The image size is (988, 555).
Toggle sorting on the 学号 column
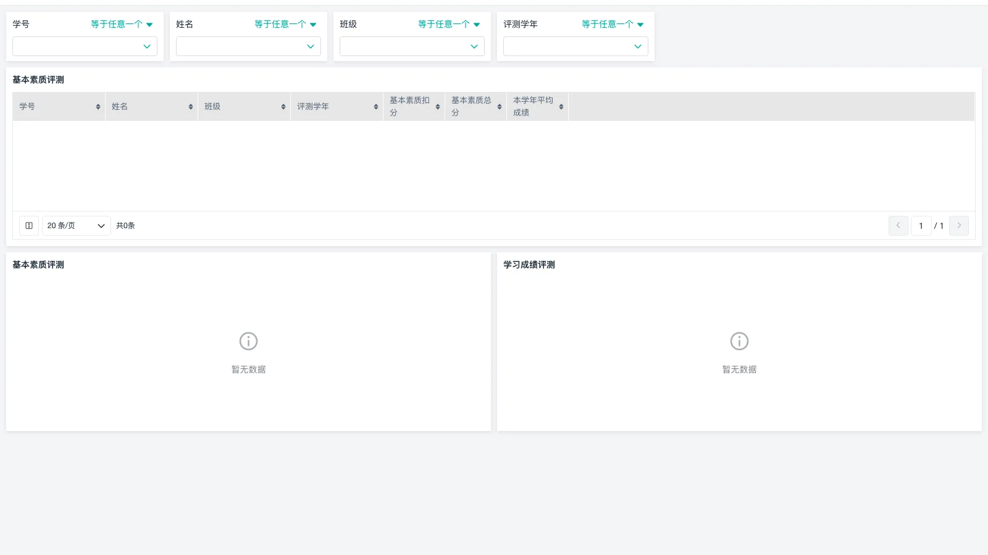click(x=99, y=106)
